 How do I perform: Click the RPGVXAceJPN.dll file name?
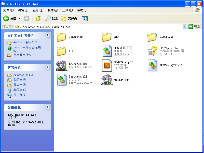(171, 65)
